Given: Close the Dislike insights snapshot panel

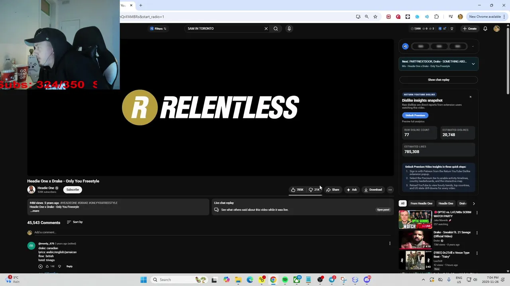Looking at the screenshot, I should coord(470,97).
